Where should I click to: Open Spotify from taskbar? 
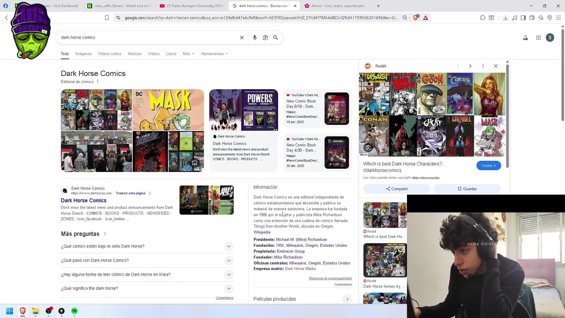click(x=74, y=311)
